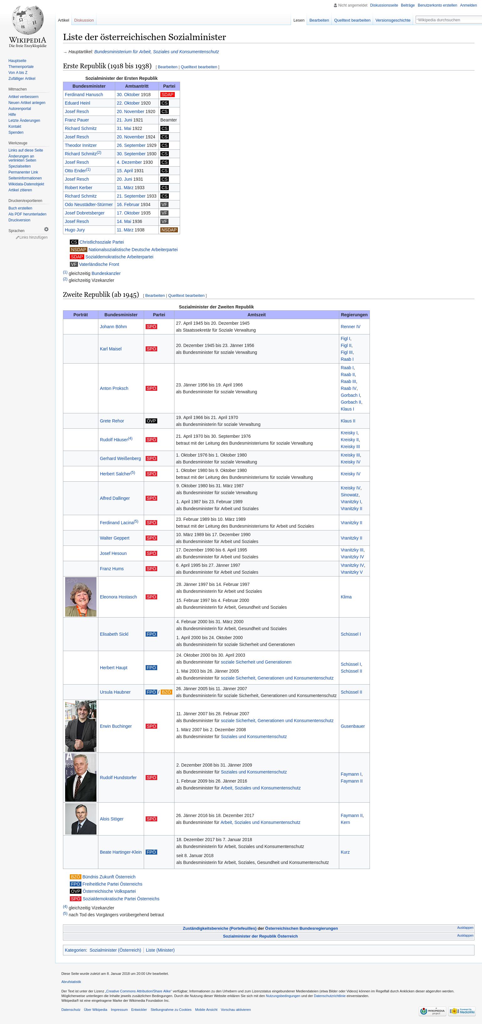Open the Bundeskanzler footnote link
The height and width of the screenshot is (1024, 482).
click(x=106, y=273)
